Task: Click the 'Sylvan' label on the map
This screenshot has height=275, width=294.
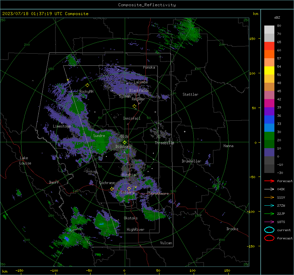Action: click(x=125, y=96)
